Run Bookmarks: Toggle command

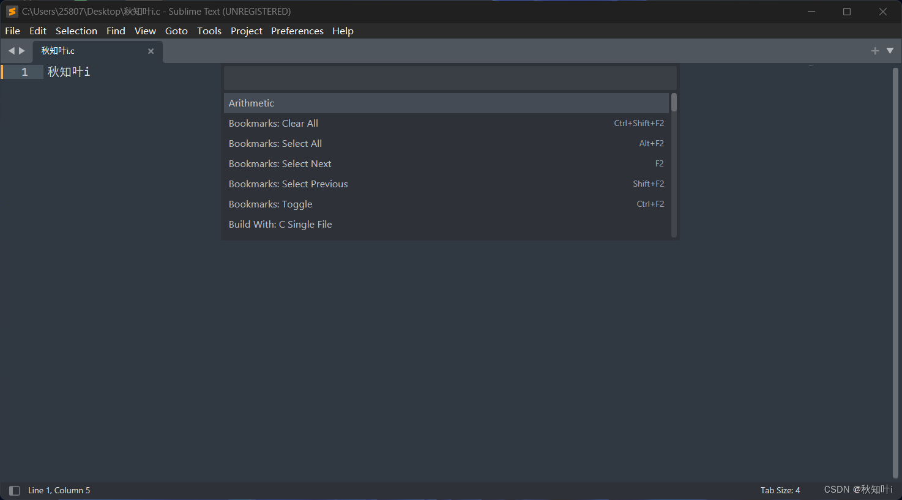(446, 204)
